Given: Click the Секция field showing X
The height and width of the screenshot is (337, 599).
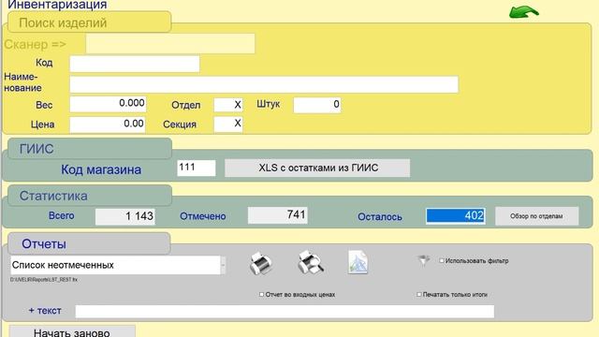Looking at the screenshot, I should 228,125.
